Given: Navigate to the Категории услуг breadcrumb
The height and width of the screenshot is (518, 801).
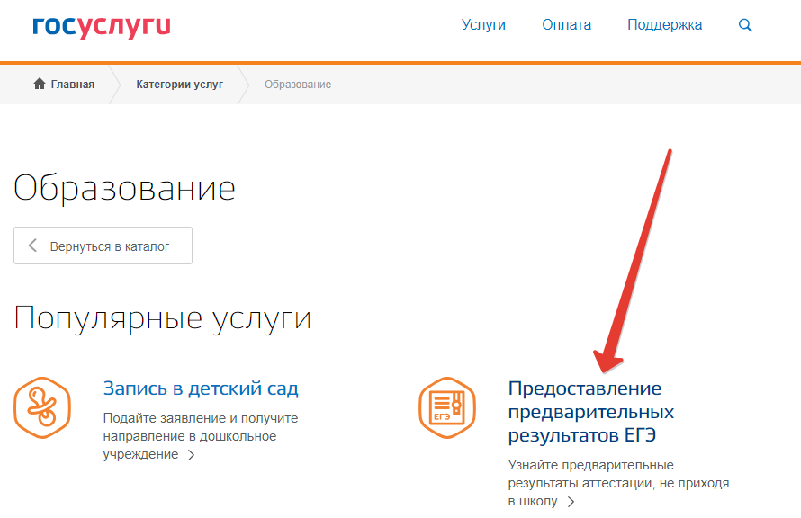Looking at the screenshot, I should 179,85.
